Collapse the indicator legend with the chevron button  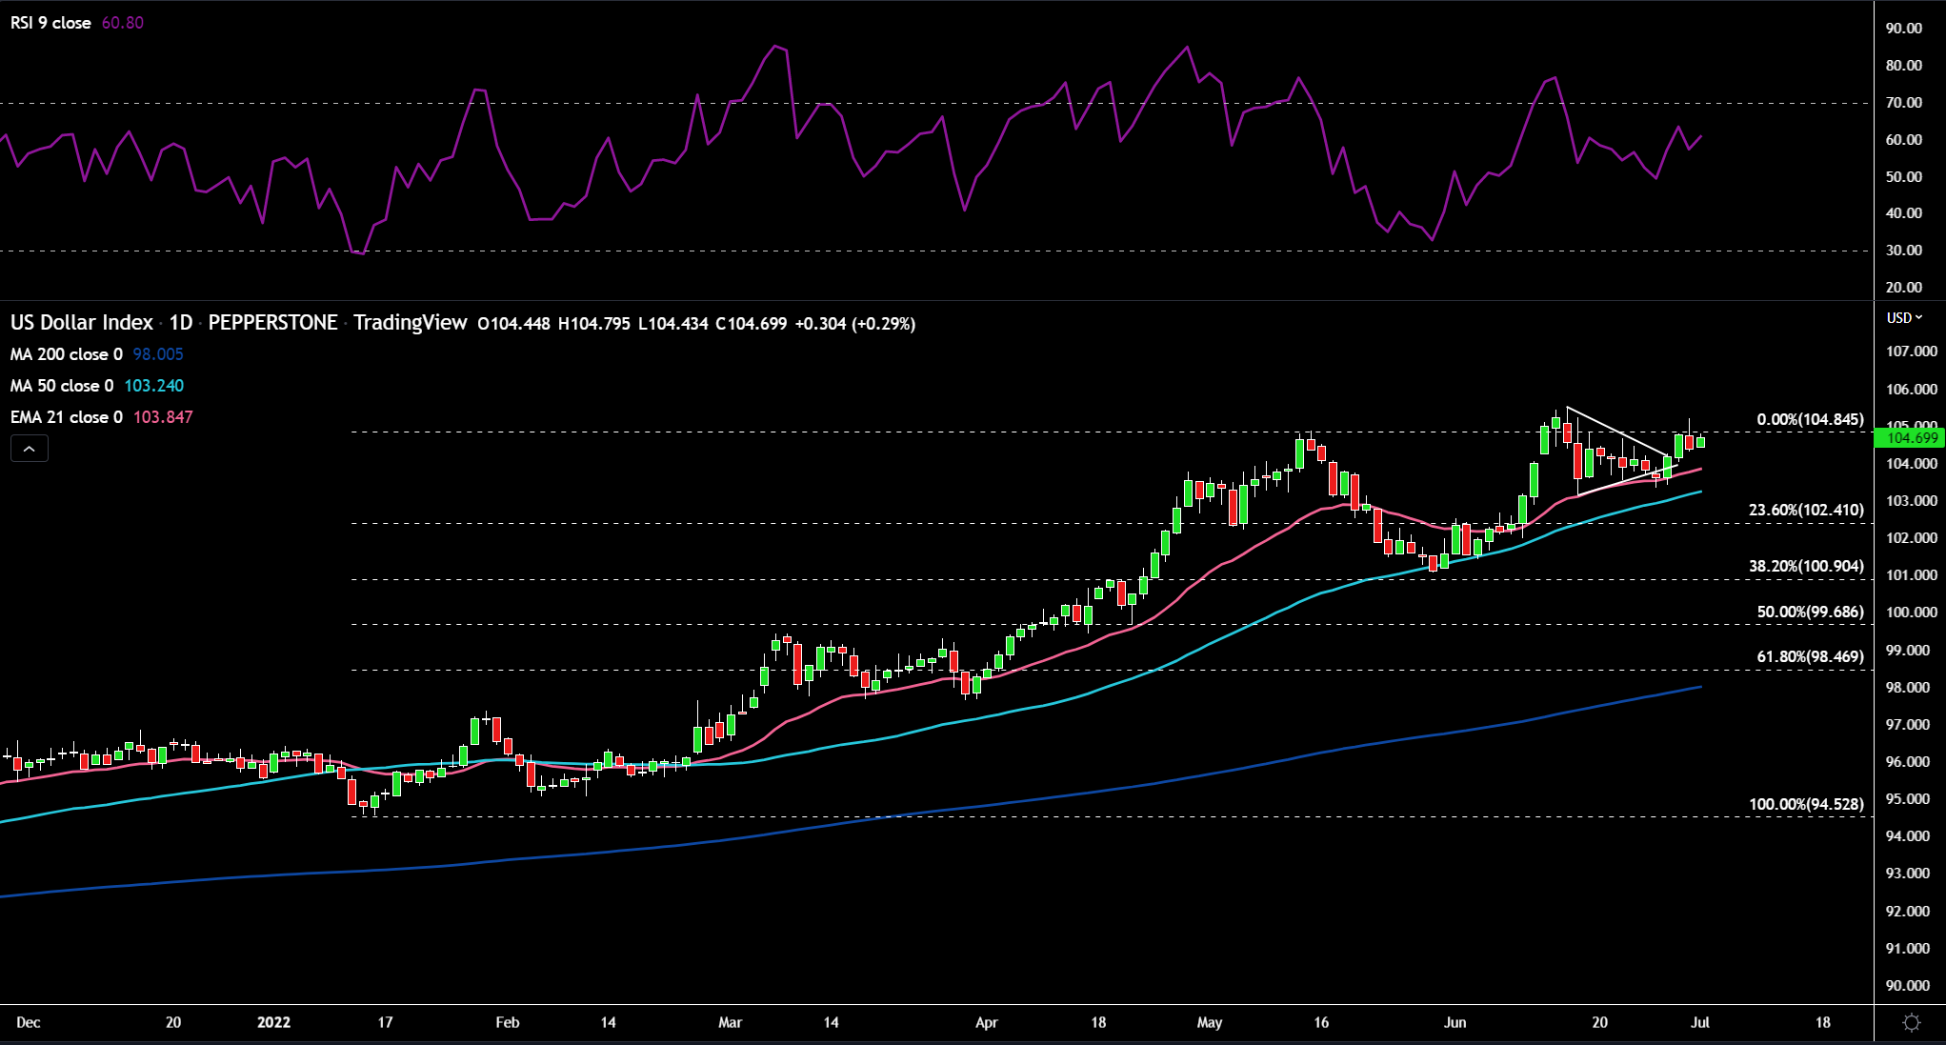tap(30, 449)
